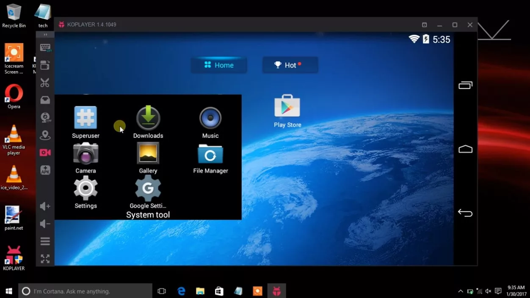Screen dimensions: 530x298
Task: Click the Android Wi-Fi status icon
Action: point(414,39)
